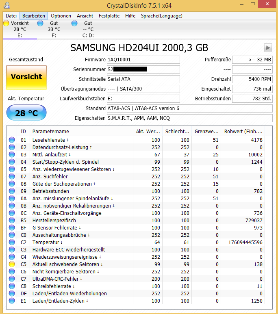Open the Bearbeiten menu

point(34,16)
